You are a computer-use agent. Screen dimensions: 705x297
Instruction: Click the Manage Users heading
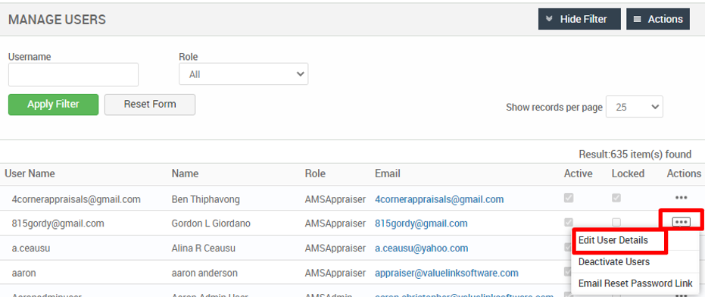pyautogui.click(x=57, y=20)
